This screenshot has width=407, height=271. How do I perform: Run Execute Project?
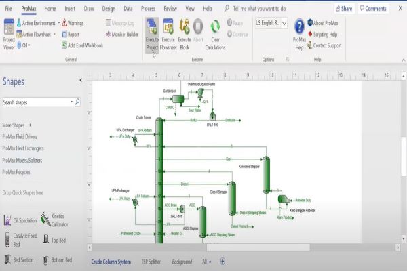tap(152, 35)
